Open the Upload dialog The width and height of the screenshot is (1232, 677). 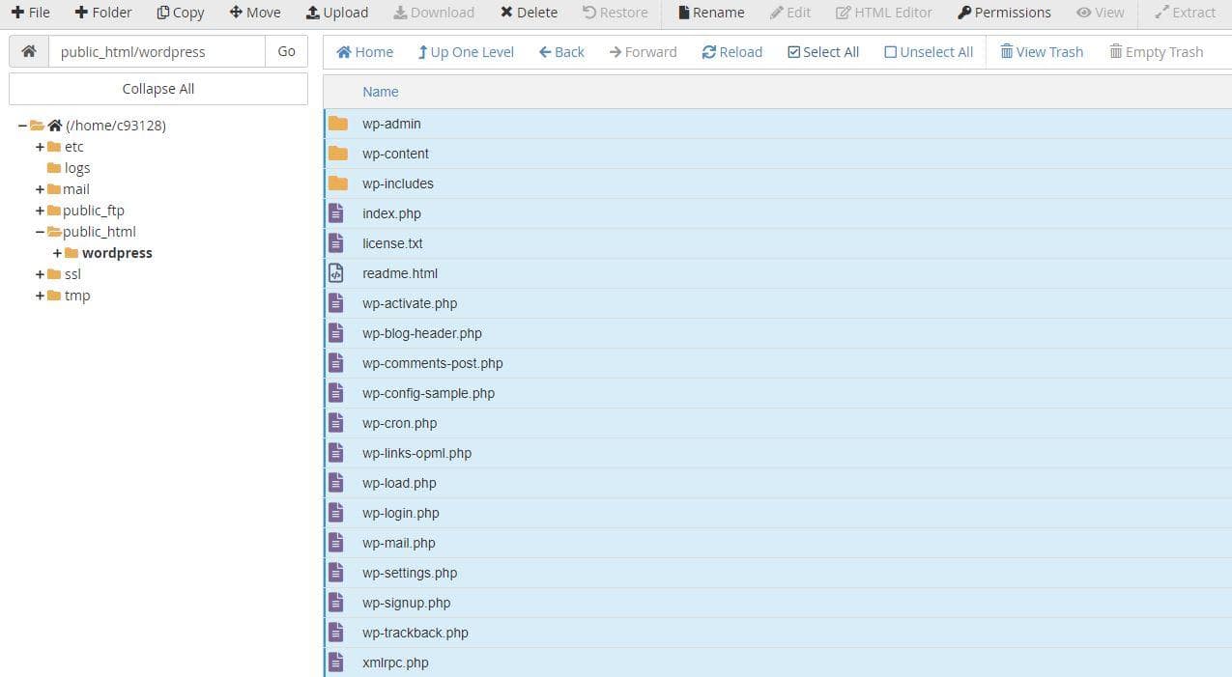tap(337, 13)
